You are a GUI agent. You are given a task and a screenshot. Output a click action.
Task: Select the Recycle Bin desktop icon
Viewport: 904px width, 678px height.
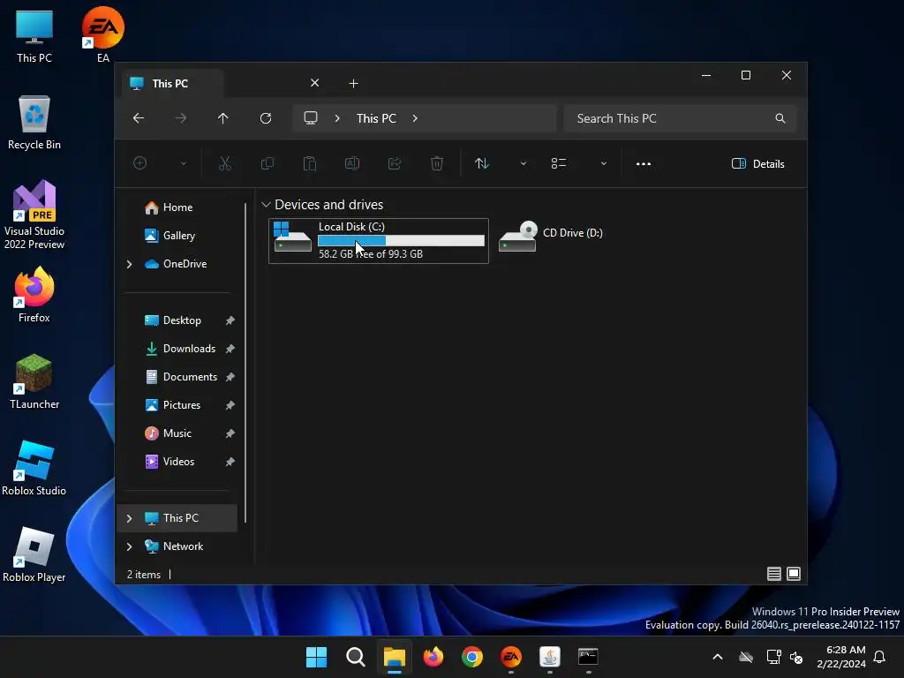34,123
